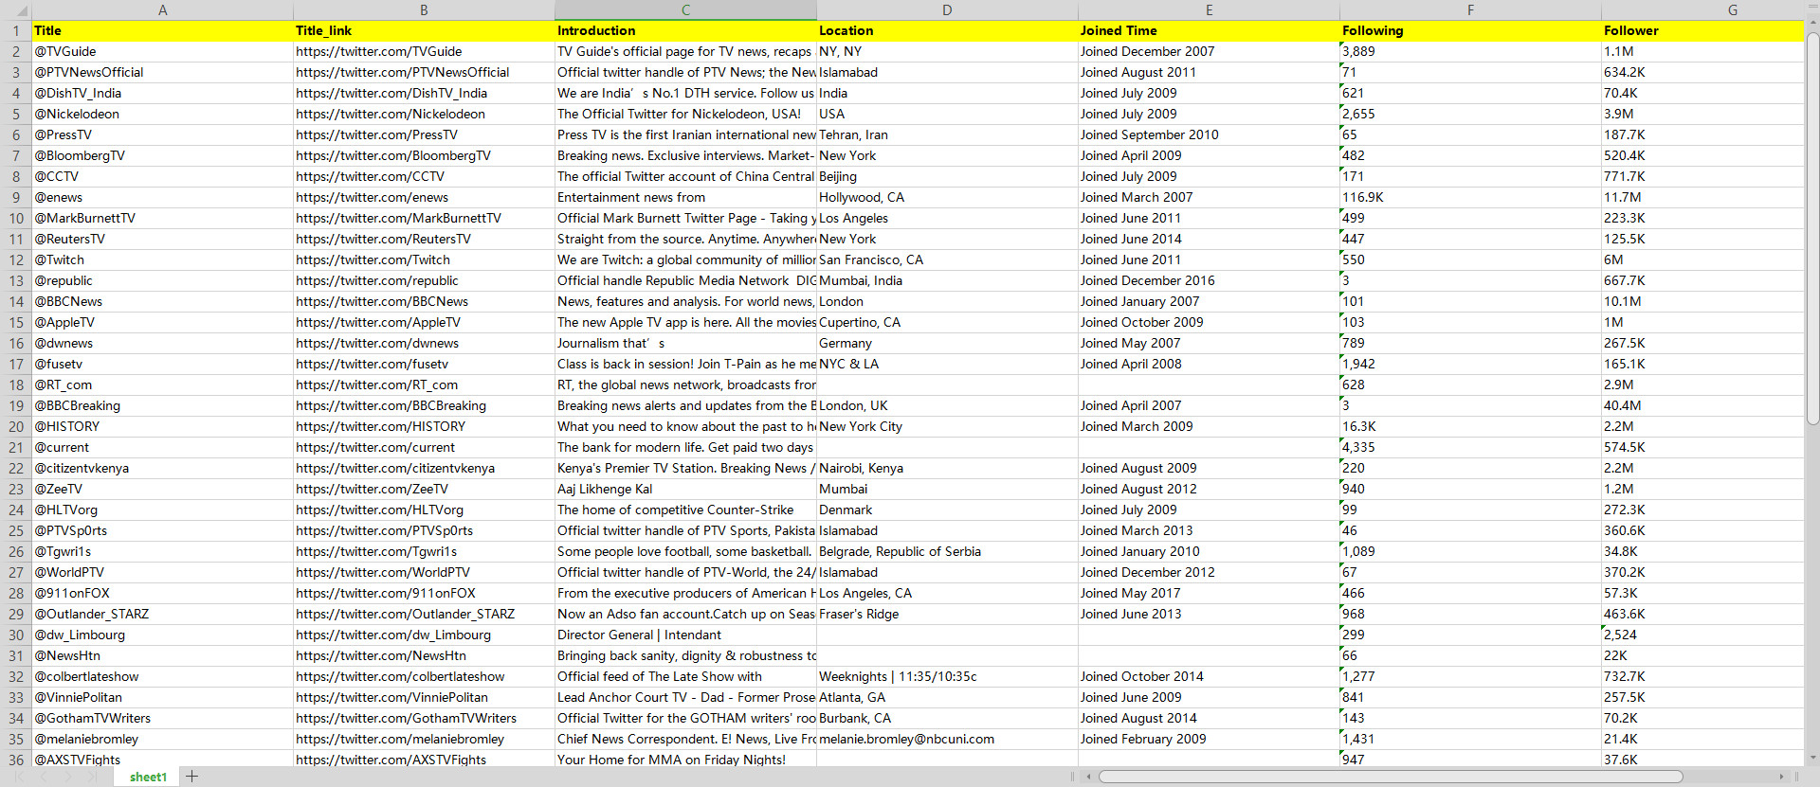Click the 'Following' header cell

click(1470, 30)
